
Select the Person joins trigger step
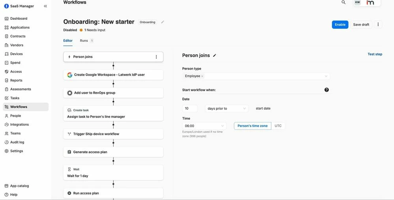coord(113,57)
